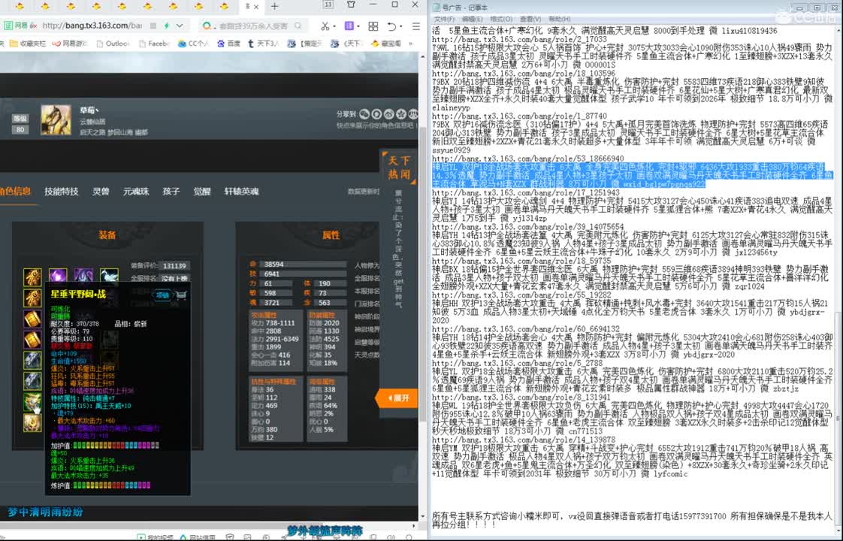Click the Baidu bookmark

click(229, 44)
